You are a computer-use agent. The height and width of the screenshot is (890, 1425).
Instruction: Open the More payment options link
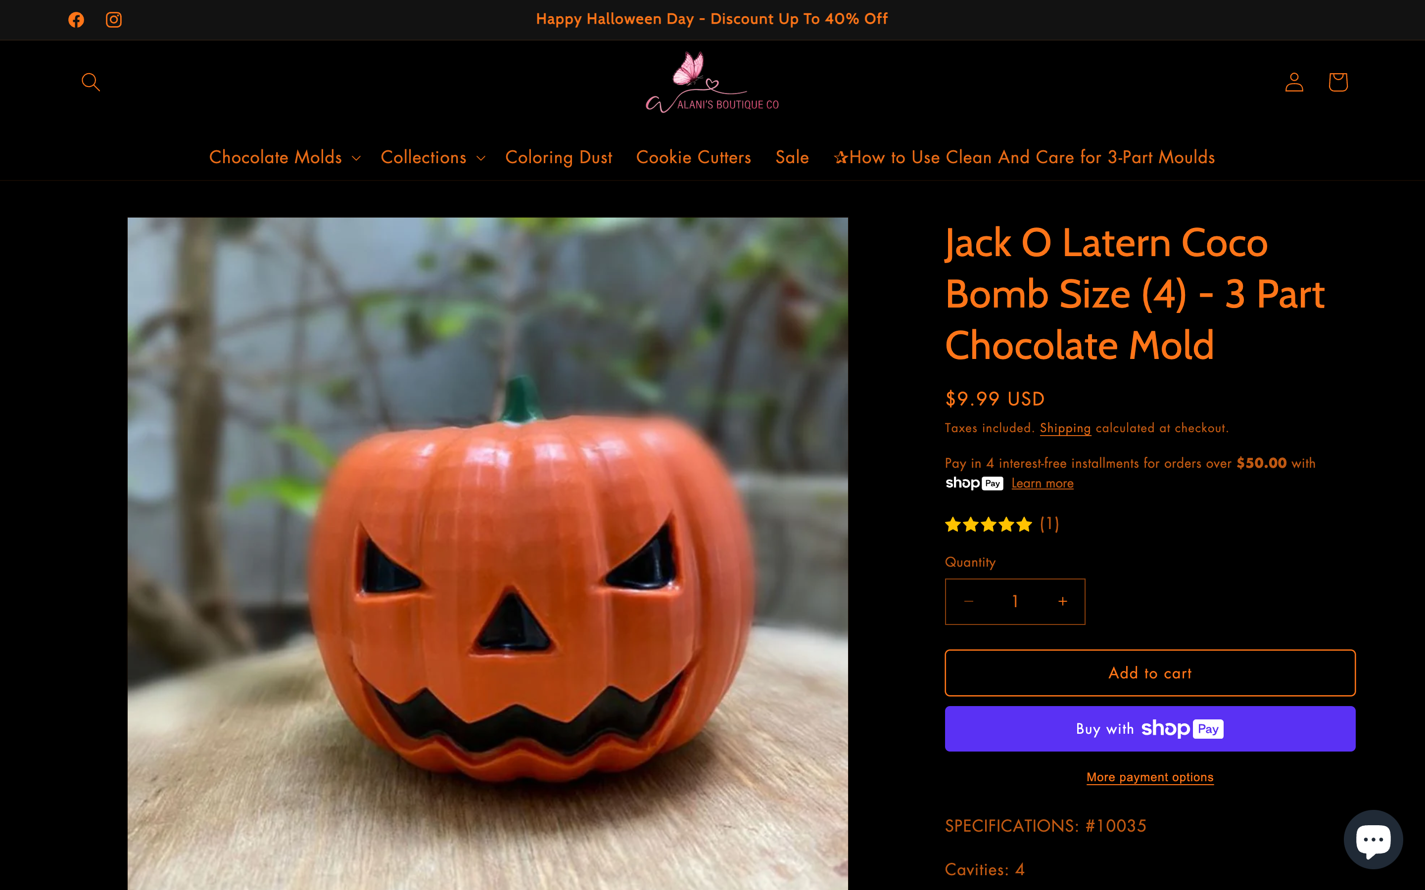(x=1150, y=777)
